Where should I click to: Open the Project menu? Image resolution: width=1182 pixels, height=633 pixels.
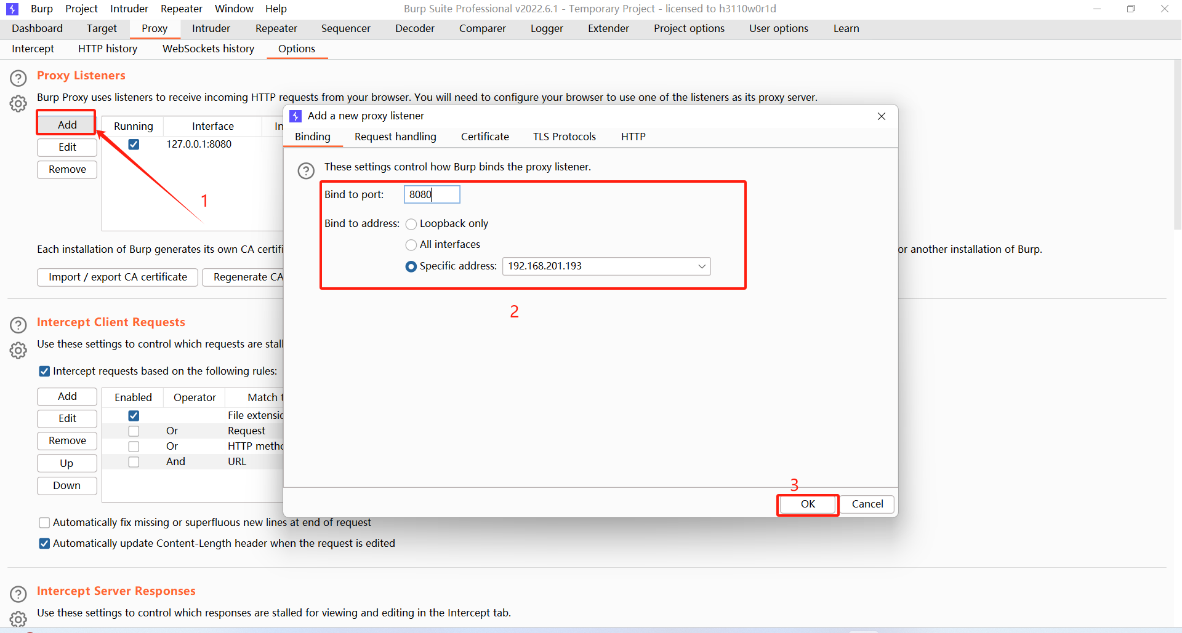[81, 9]
